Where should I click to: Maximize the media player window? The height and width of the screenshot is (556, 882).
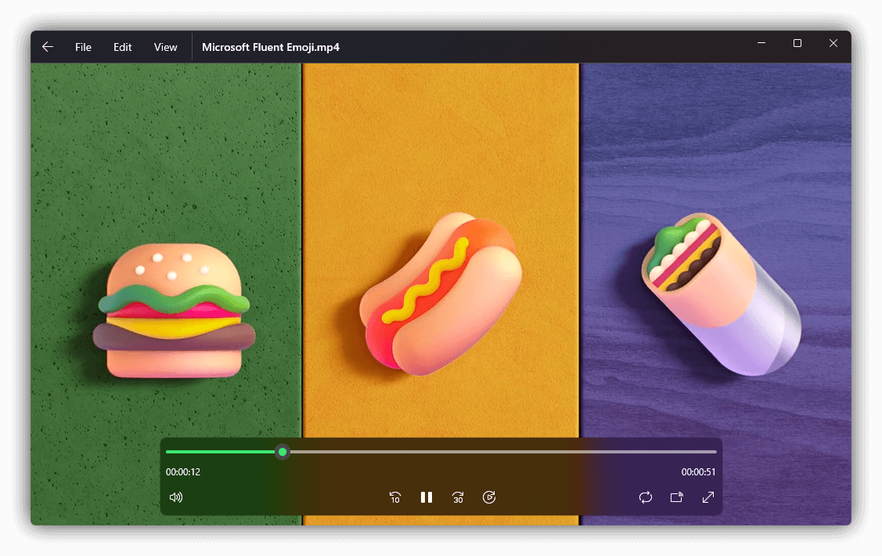point(797,43)
